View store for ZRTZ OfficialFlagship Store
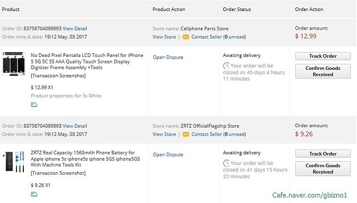Image resolution: width=357 pixels, height=203 pixels. pyautogui.click(x=164, y=134)
